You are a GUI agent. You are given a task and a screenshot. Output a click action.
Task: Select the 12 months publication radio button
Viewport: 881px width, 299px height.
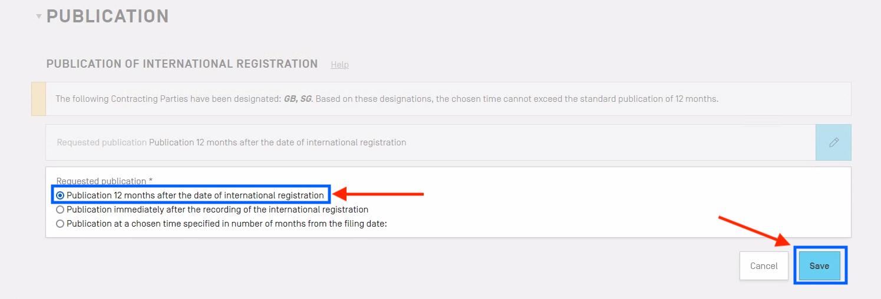click(x=60, y=195)
